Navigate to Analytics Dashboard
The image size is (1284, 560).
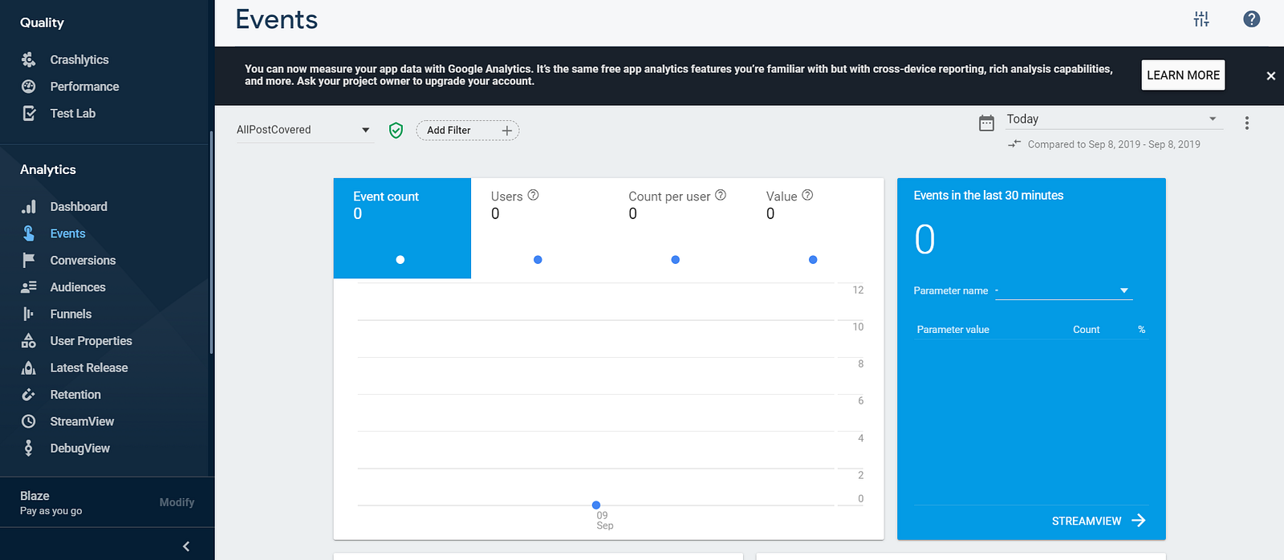tap(79, 206)
